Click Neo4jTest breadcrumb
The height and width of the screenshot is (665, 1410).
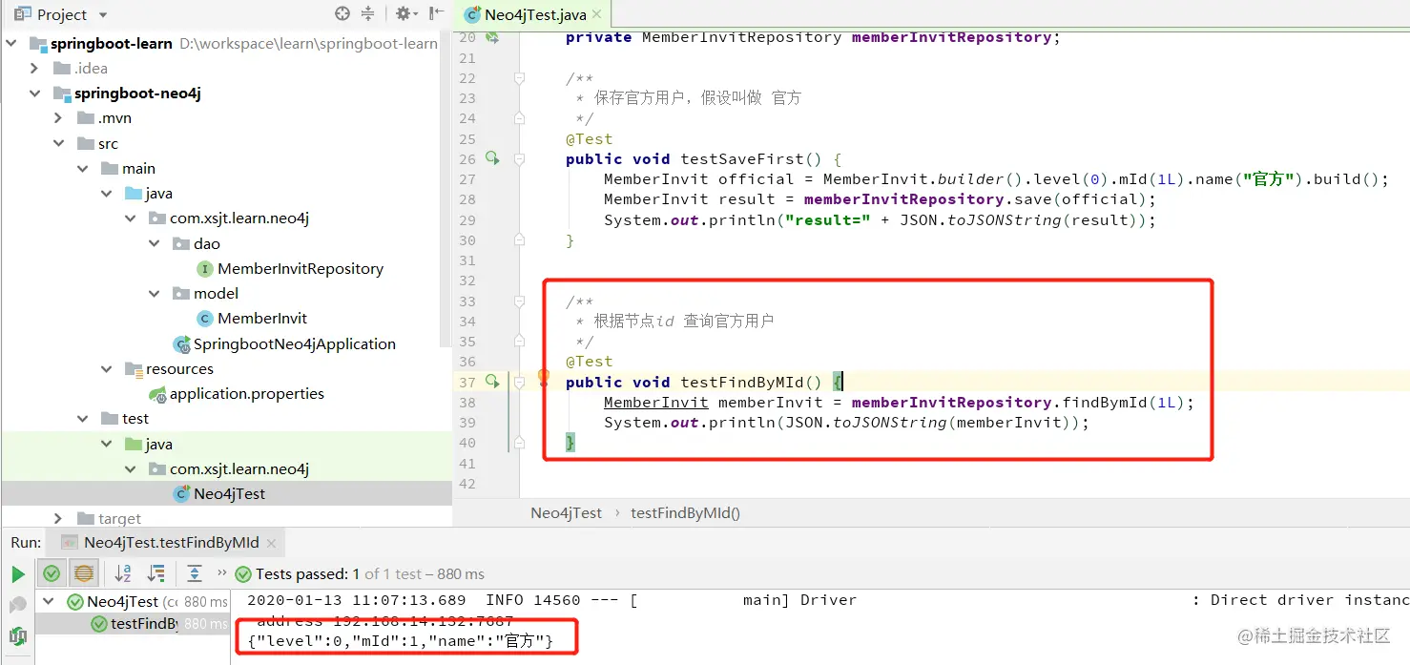567,512
